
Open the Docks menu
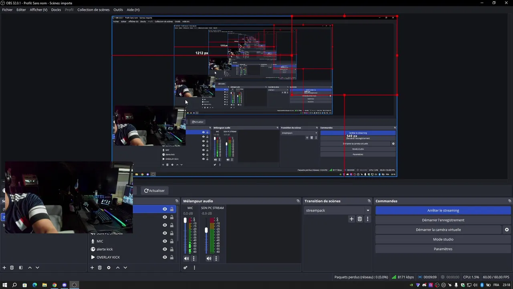[x=56, y=10]
